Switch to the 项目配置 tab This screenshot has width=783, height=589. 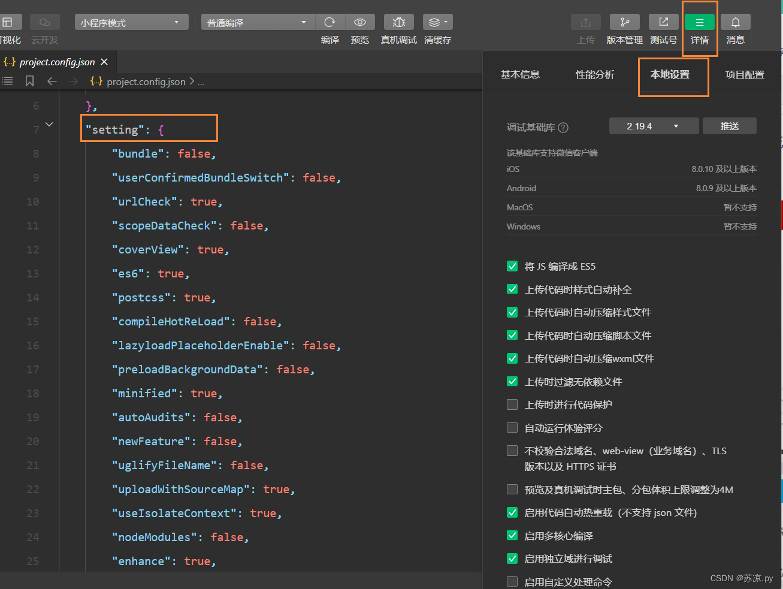(x=745, y=75)
